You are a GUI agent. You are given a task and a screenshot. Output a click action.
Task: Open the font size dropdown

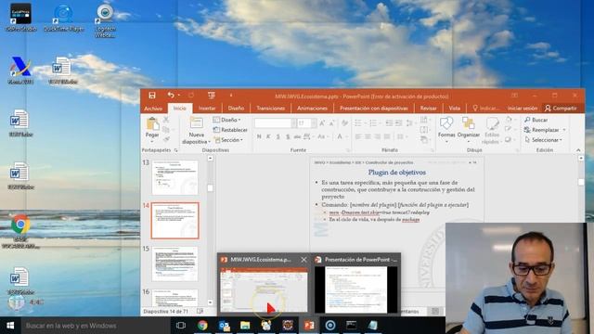pos(314,123)
